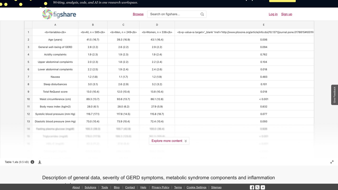The width and height of the screenshot is (338, 190).
Task: Open the Give Feedback side tab
Action: tap(335, 95)
